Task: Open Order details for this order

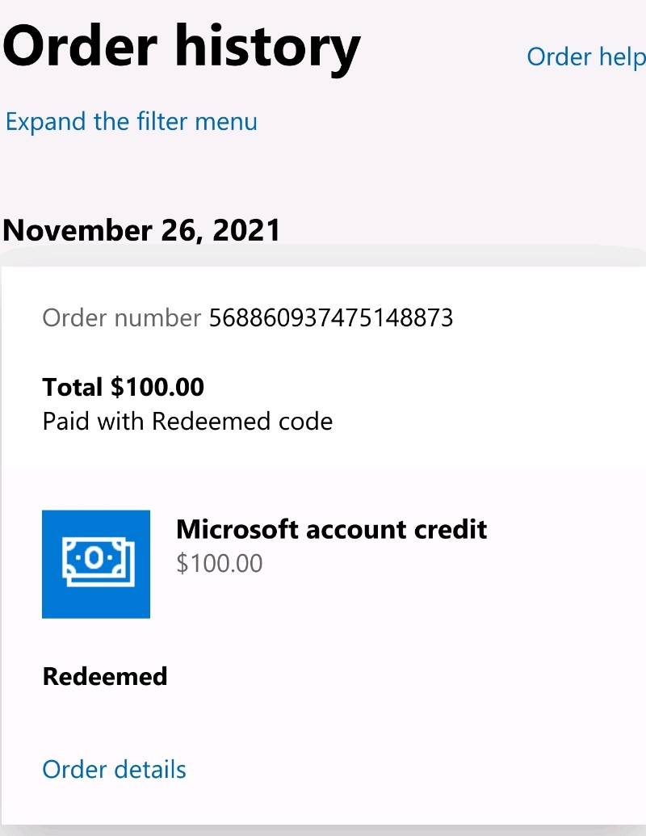Action: [114, 770]
